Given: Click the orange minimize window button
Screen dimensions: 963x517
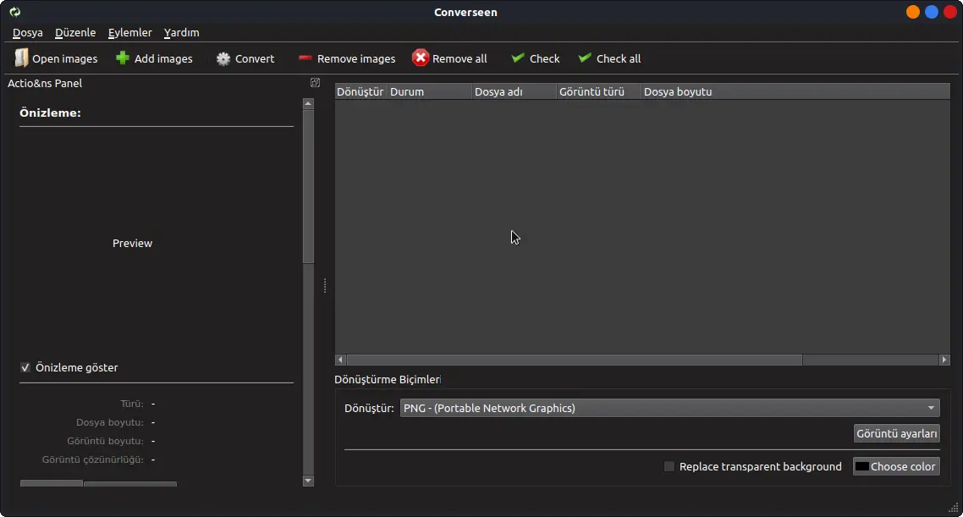Looking at the screenshot, I should click(912, 12).
